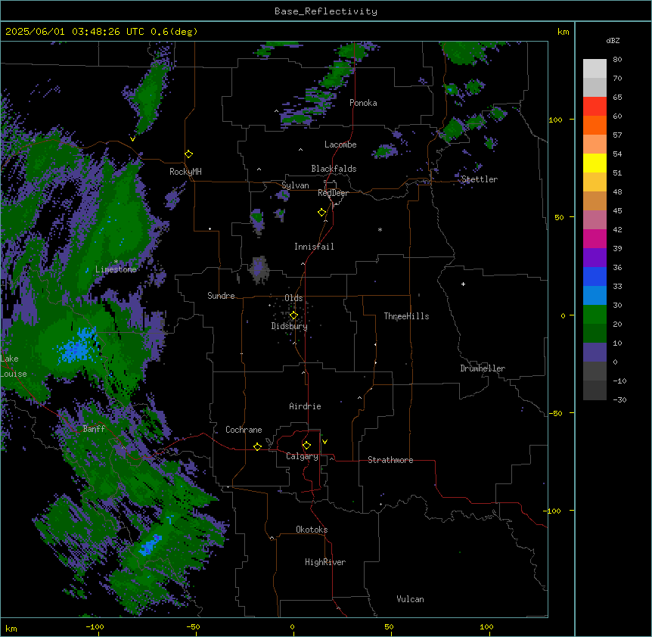Click the Calgary city label
This screenshot has width=652, height=637.
pyautogui.click(x=302, y=456)
